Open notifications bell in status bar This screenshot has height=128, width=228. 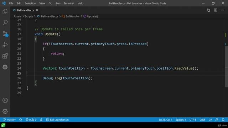(x=223, y=120)
